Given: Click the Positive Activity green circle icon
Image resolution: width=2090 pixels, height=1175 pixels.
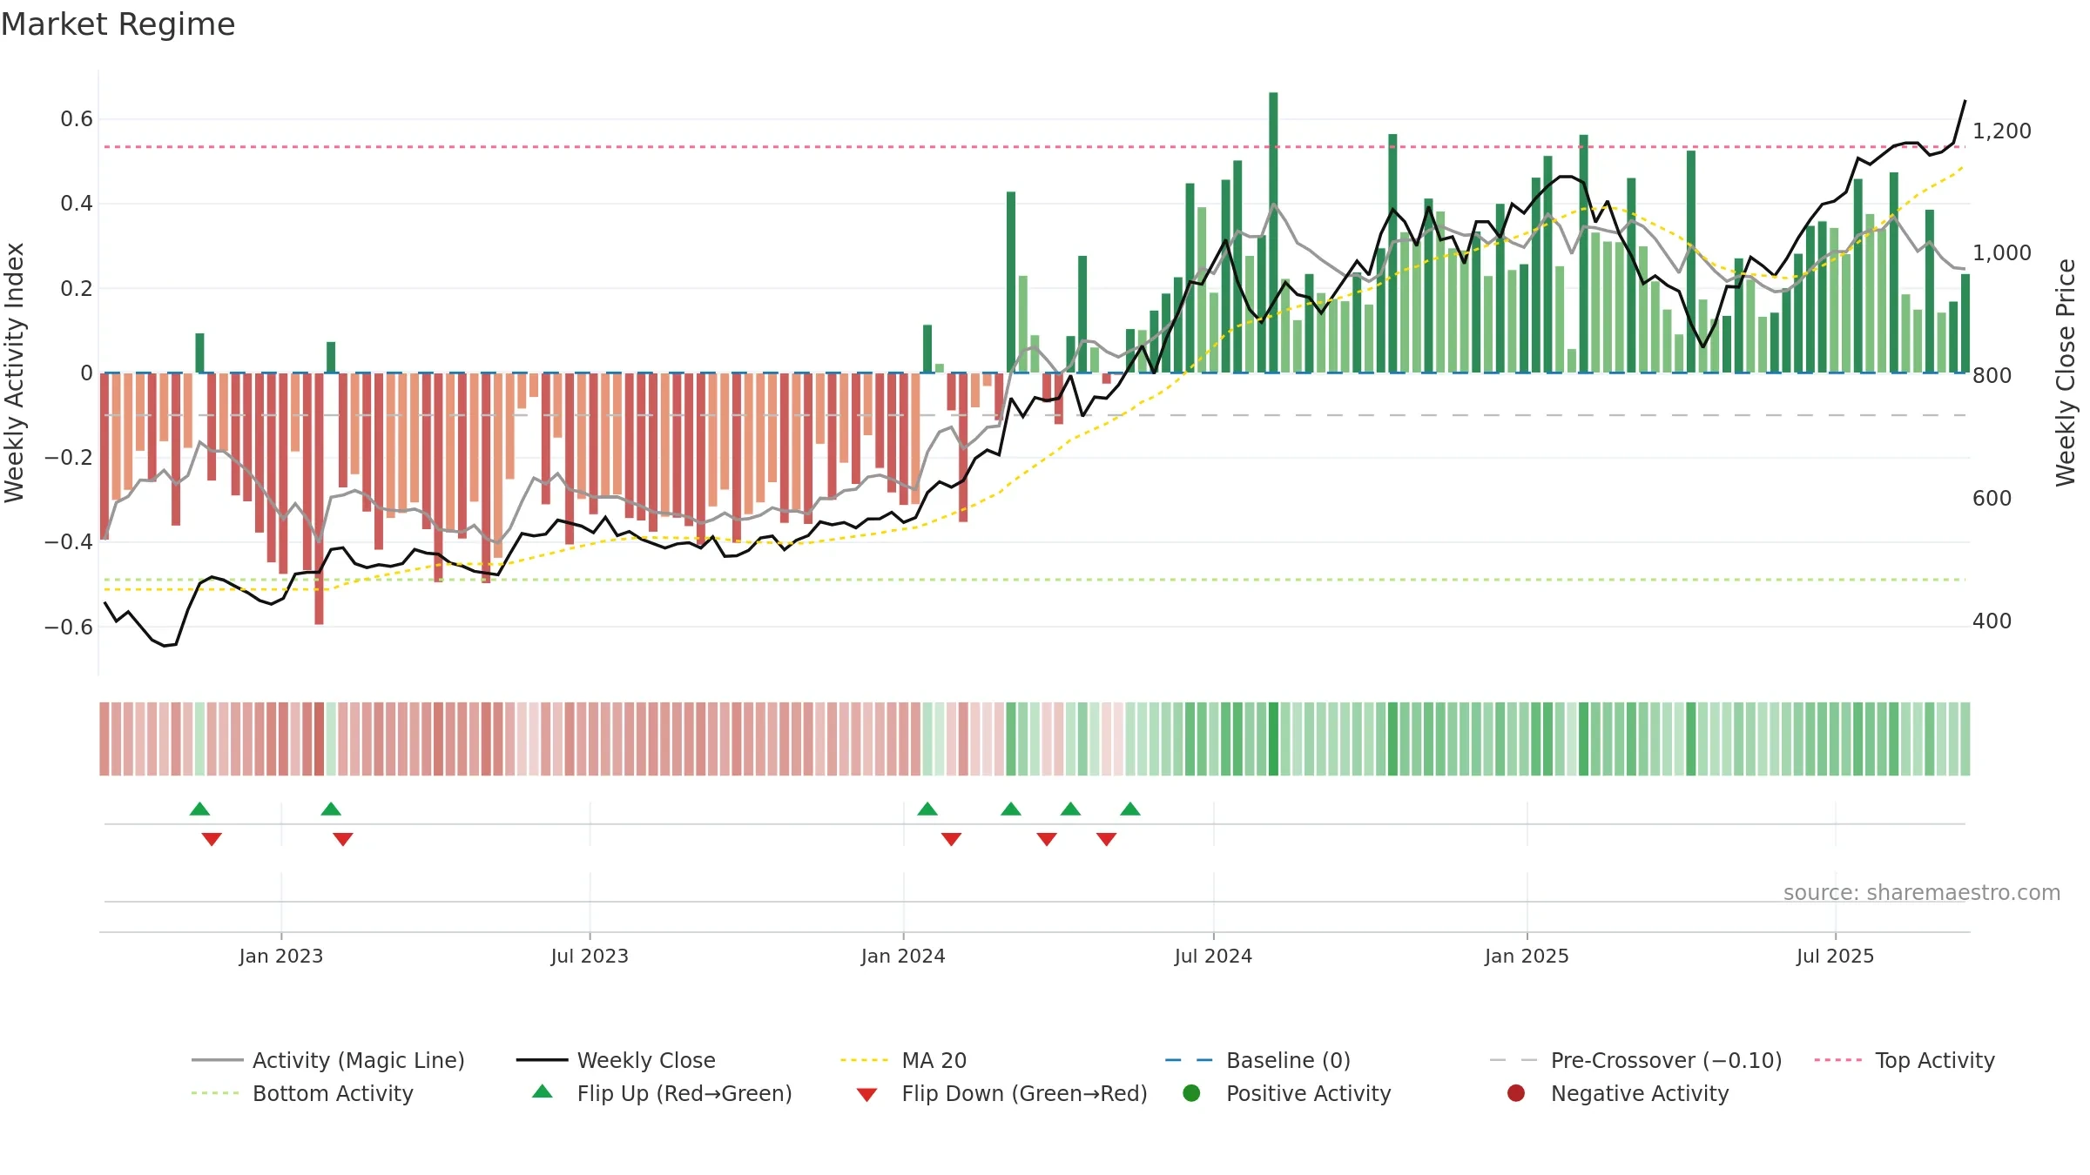Looking at the screenshot, I should [x=1191, y=1092].
